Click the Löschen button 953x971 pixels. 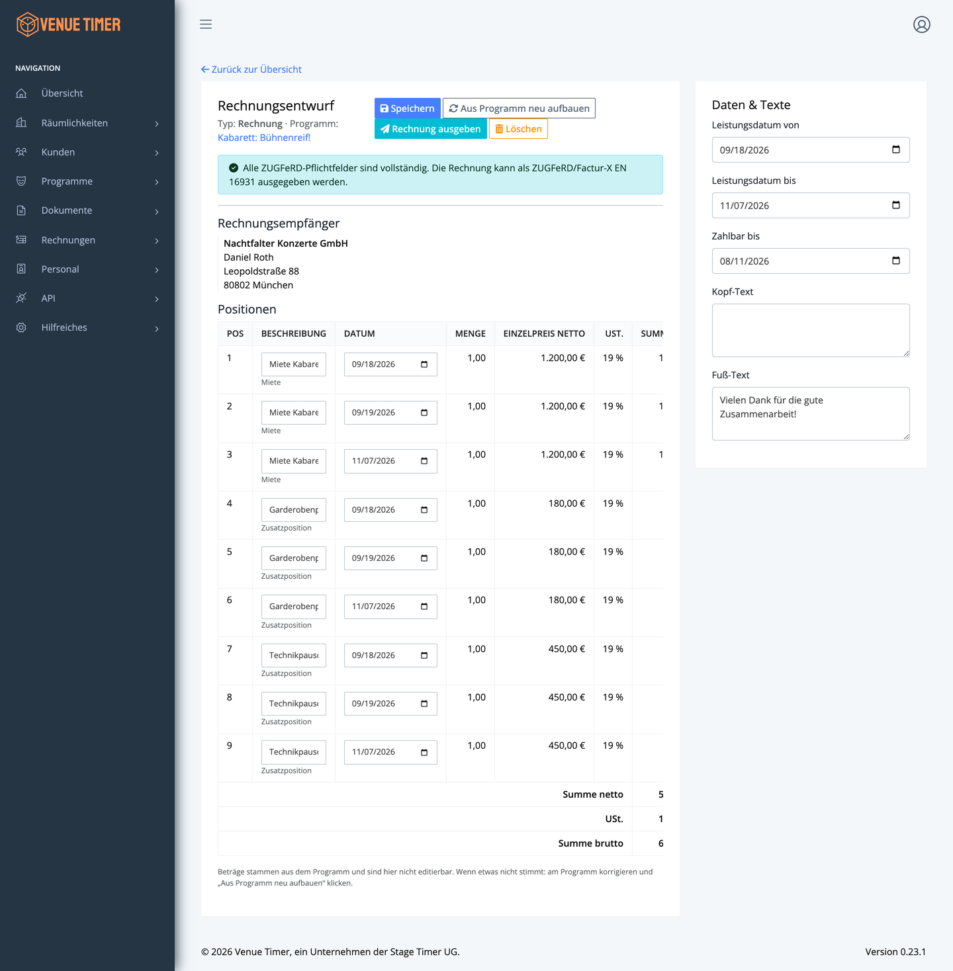518,129
